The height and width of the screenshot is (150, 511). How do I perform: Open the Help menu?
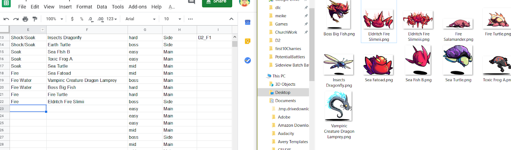click(156, 7)
